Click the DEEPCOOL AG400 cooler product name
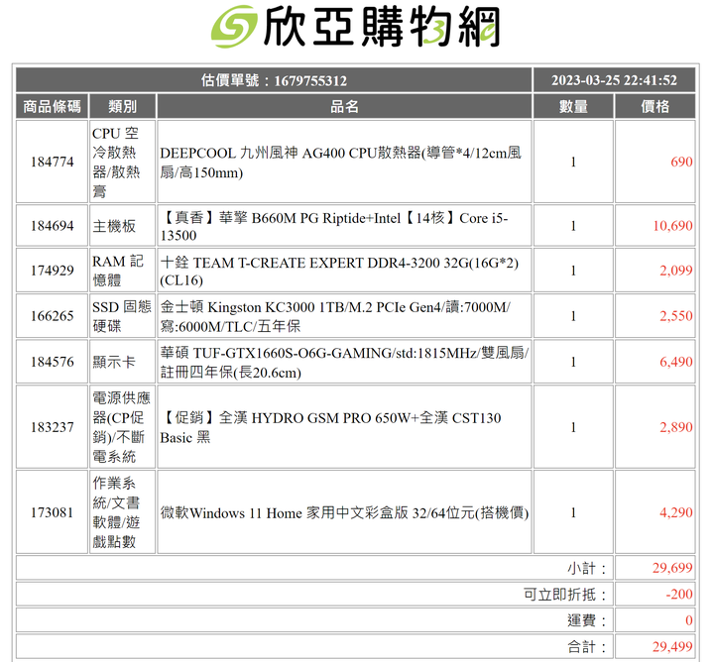Image resolution: width=714 pixels, height=662 pixels. click(x=340, y=162)
